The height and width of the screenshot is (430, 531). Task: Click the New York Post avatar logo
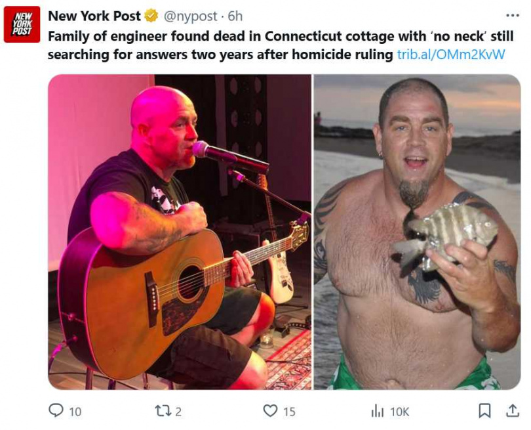coord(22,24)
